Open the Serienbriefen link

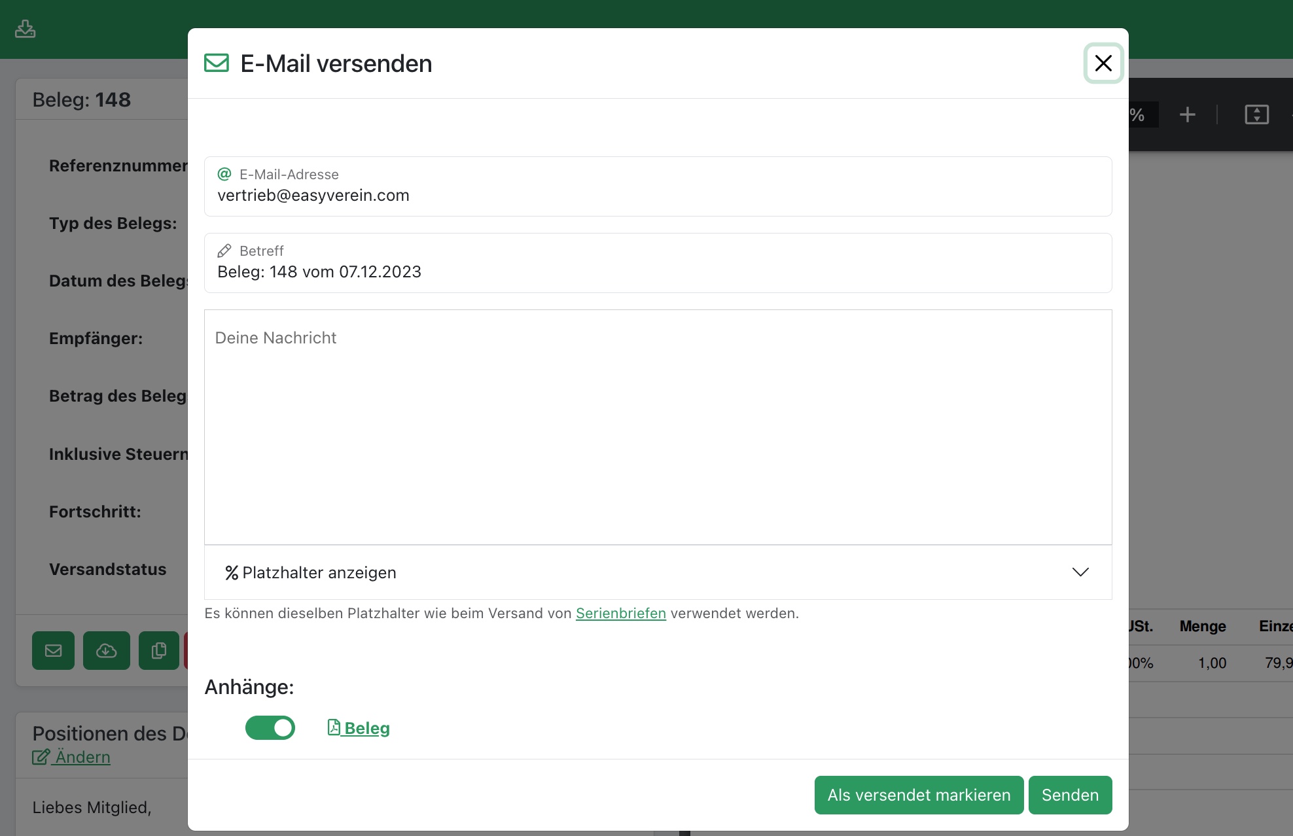point(620,614)
